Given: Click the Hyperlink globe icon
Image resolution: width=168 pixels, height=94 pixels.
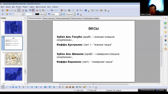Looking at the screenshot, I should point(69,10).
